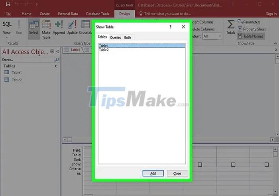Tick the second visible Show checkbox in grid

[233, 165]
